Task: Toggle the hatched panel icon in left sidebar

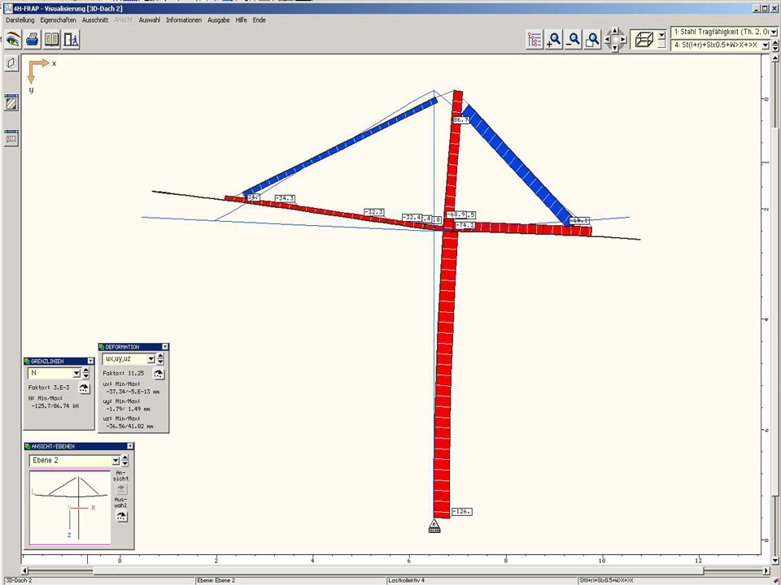Action: 11,103
